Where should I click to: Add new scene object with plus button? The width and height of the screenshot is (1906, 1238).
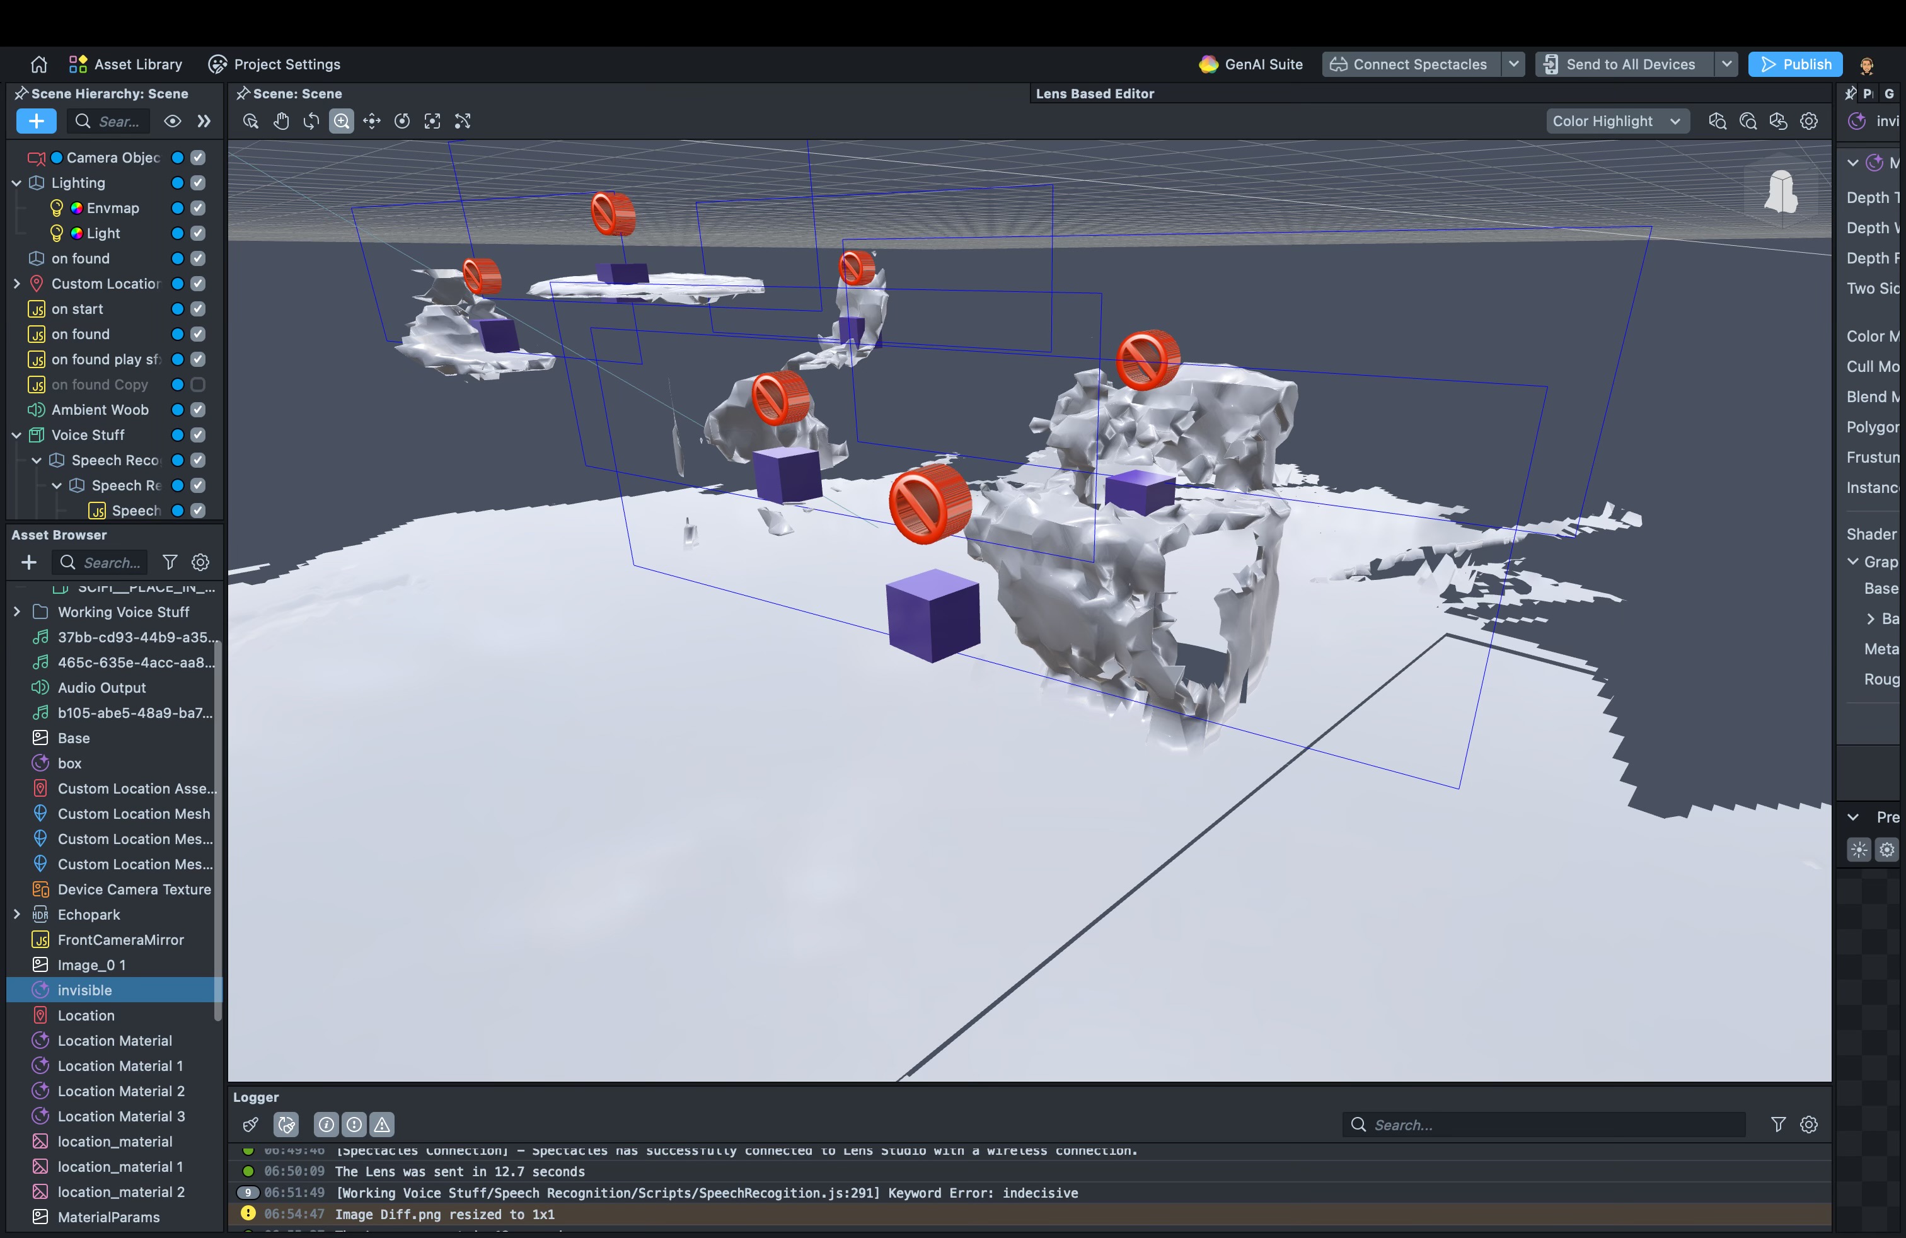coord(36,121)
